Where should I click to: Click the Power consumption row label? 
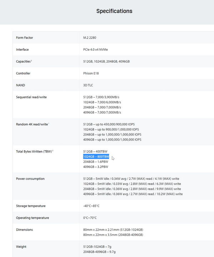(30, 178)
